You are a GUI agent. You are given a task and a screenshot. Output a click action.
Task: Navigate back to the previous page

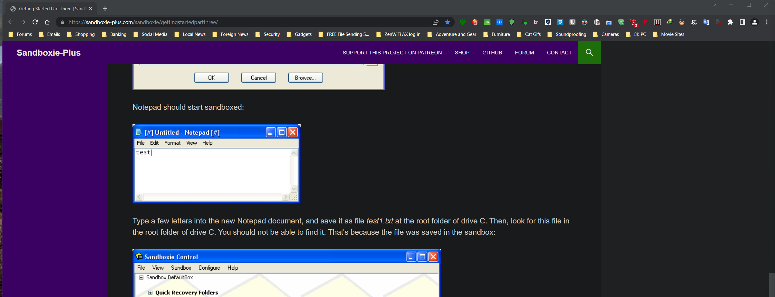[x=11, y=22]
